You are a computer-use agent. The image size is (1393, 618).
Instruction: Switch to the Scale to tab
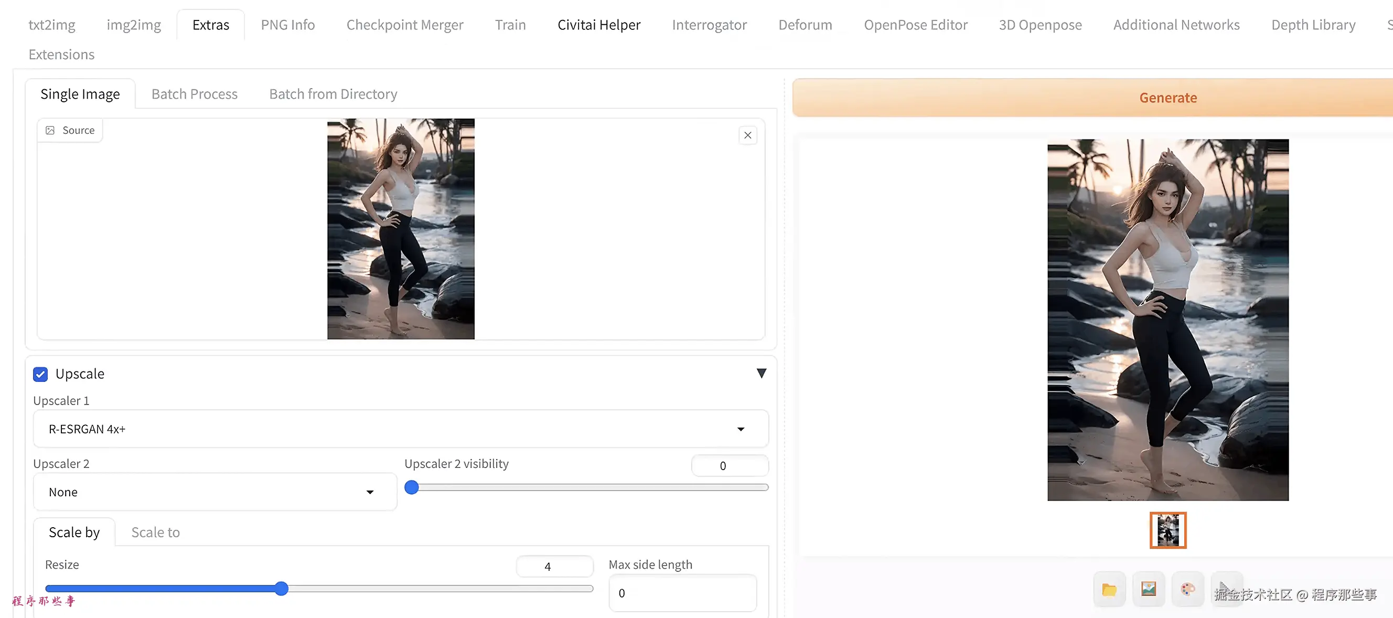(155, 532)
